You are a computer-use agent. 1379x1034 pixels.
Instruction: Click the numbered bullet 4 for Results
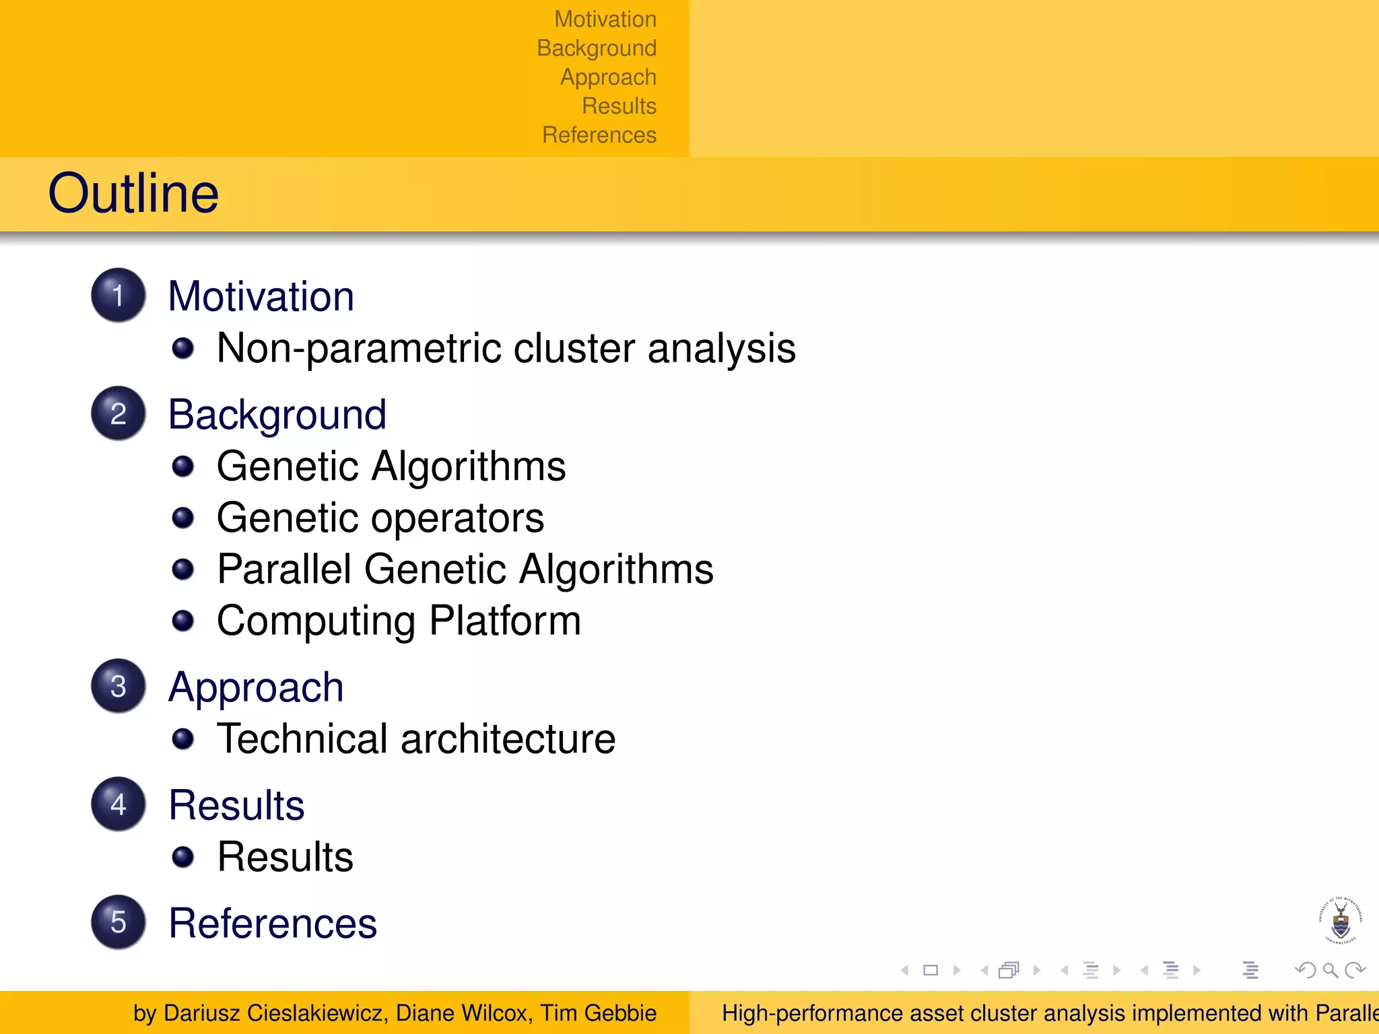[x=119, y=804]
